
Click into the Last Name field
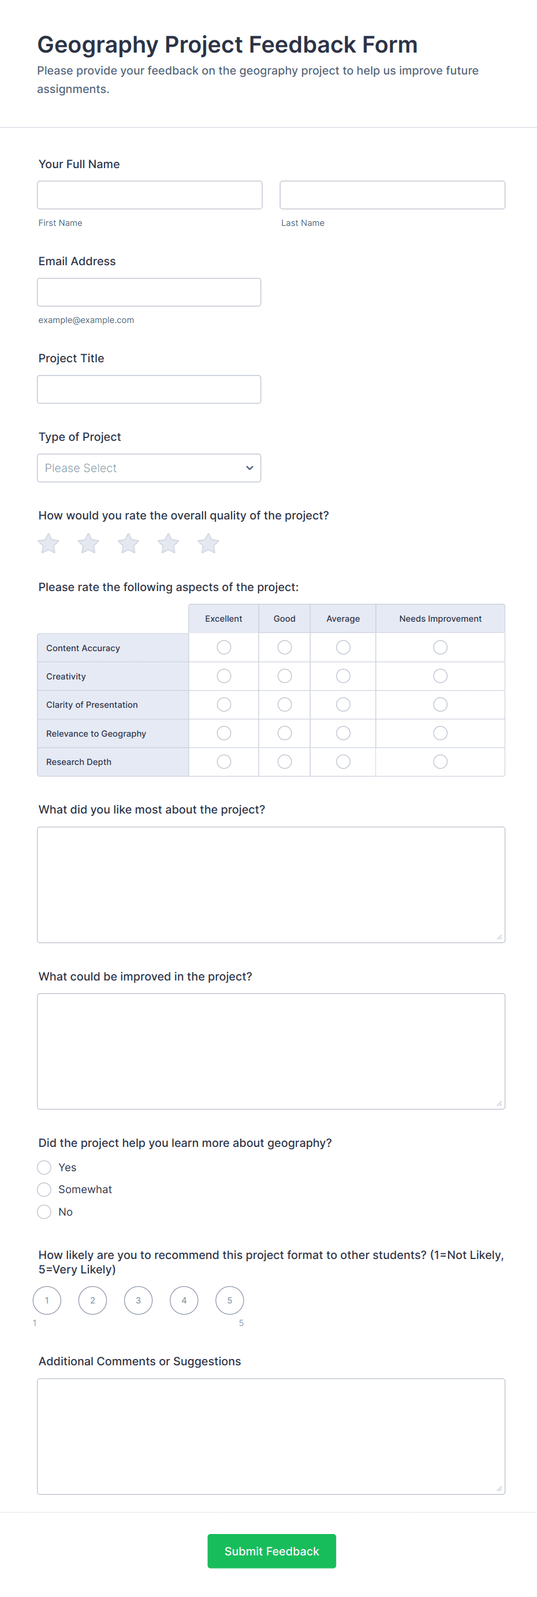[x=392, y=195]
